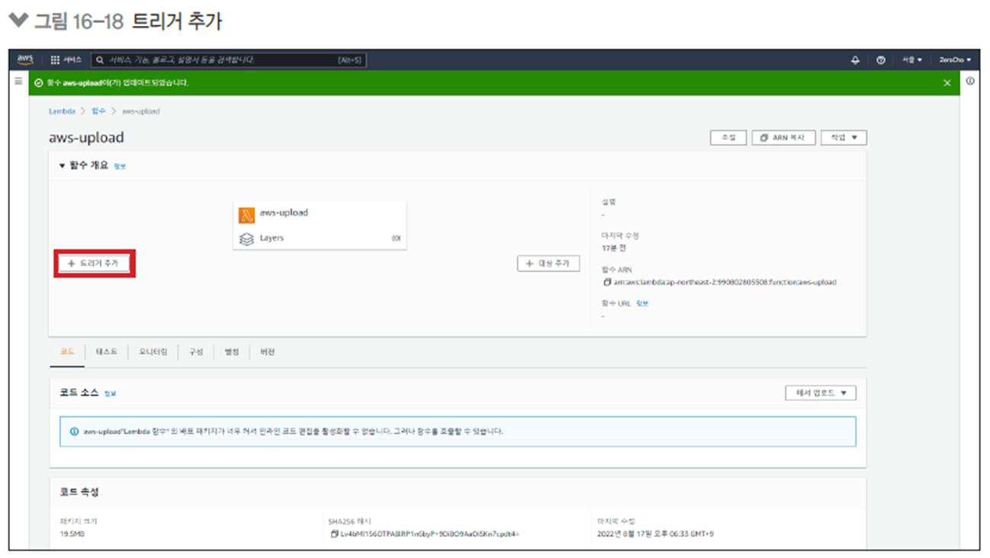Open the ZeroCho account dropdown

pyautogui.click(x=955, y=60)
